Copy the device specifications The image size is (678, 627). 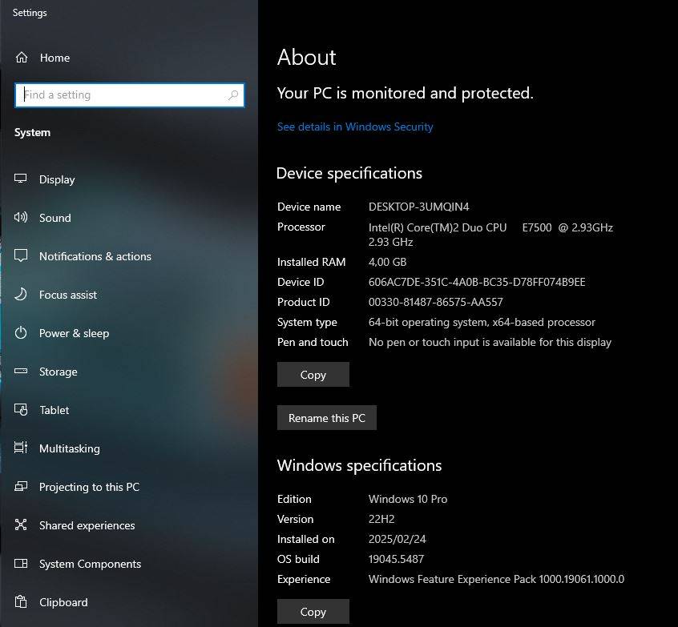[313, 374]
